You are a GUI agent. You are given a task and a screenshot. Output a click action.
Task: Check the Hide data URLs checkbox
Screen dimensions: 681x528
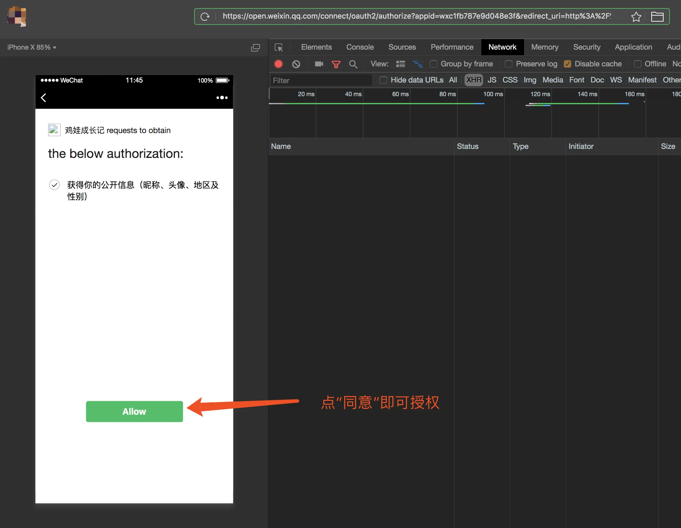pos(383,80)
